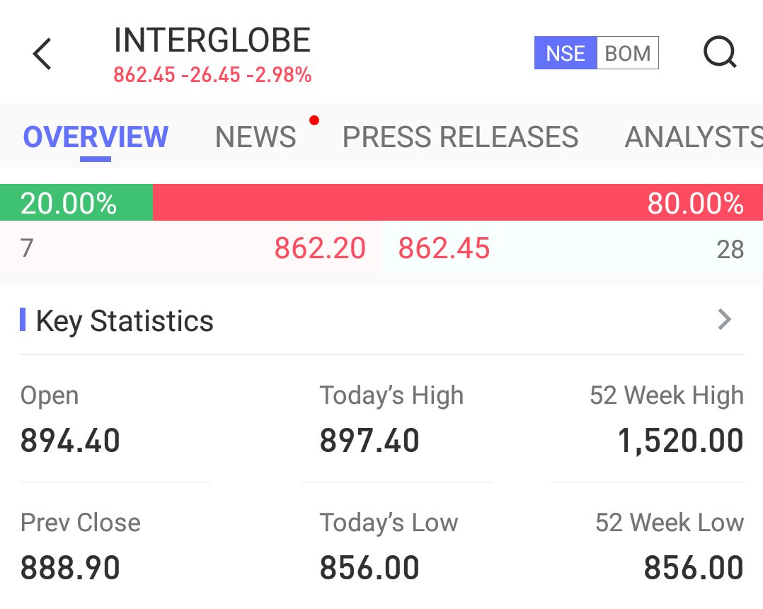Switch exchange to NSE

pos(566,53)
